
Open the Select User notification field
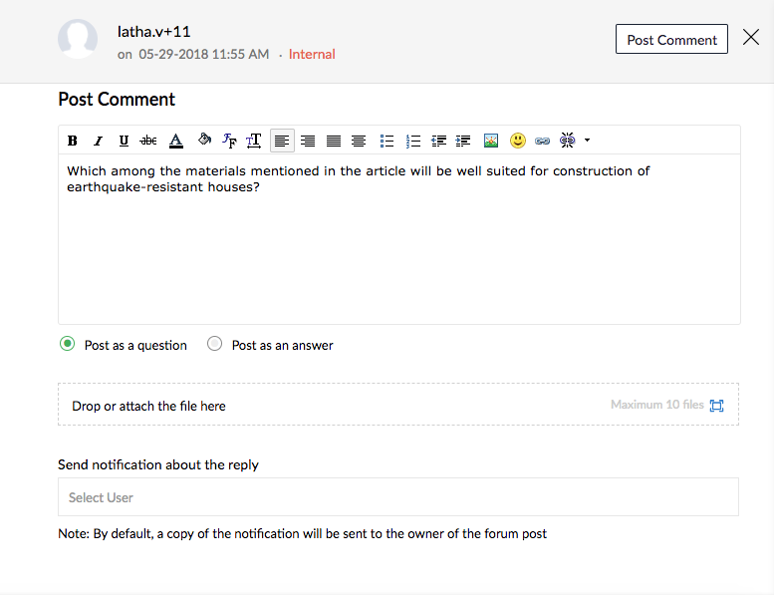398,496
